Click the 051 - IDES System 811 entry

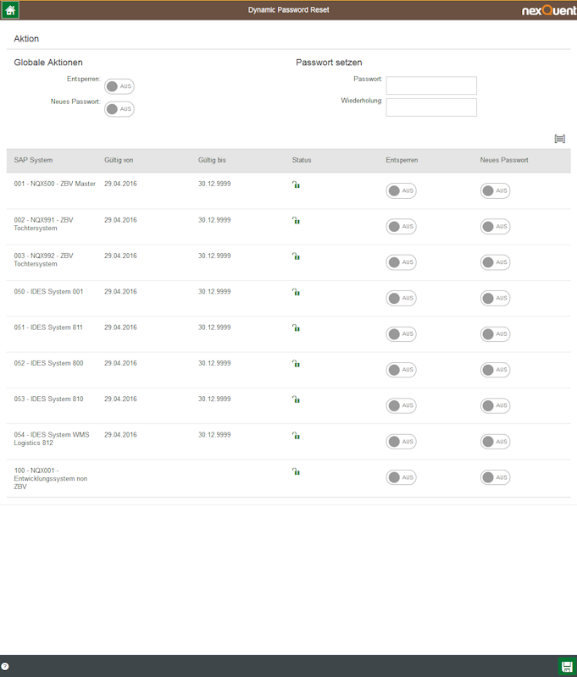48,327
